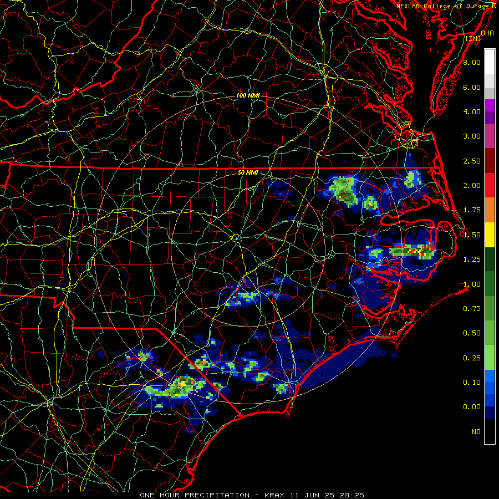Click the black ND band at legend bottom
The image size is (499, 499).
coord(490,431)
